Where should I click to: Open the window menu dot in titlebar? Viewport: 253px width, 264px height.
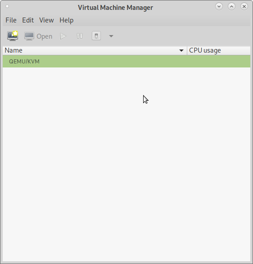coord(7,6)
